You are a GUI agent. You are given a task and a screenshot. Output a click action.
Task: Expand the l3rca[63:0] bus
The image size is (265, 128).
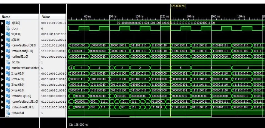pyautogui.click(x=2, y=85)
